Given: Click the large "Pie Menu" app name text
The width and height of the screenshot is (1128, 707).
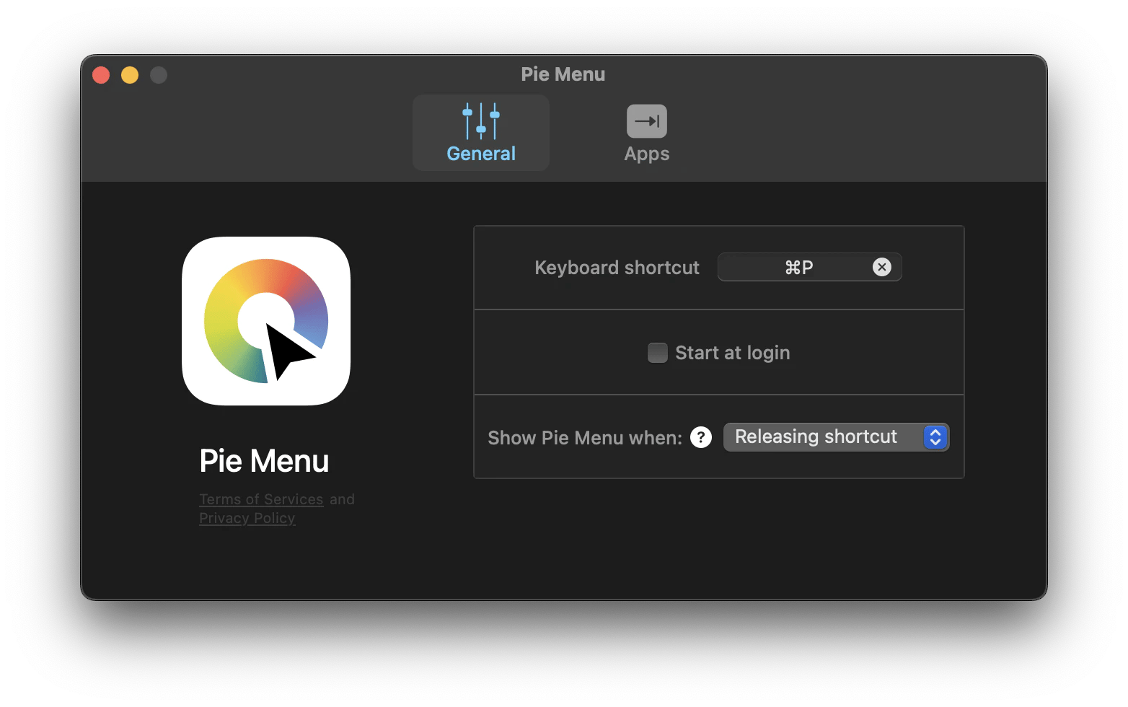Looking at the screenshot, I should [264, 461].
